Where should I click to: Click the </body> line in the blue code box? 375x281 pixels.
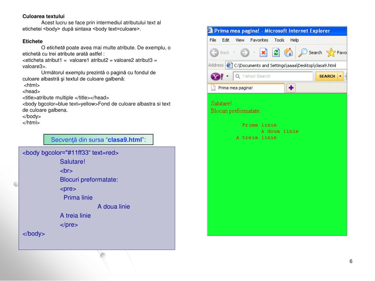[x=33, y=234]
